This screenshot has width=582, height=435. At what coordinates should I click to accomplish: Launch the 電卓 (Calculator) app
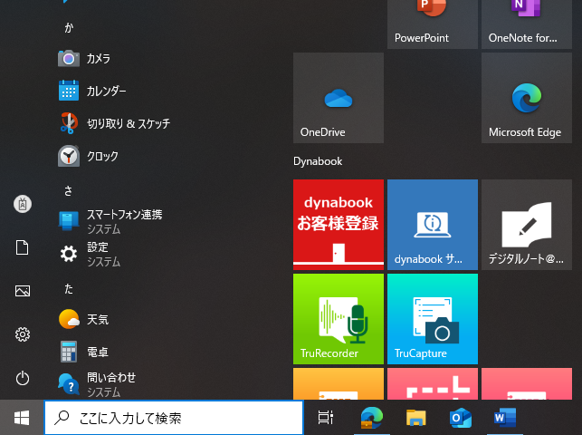[x=97, y=352]
